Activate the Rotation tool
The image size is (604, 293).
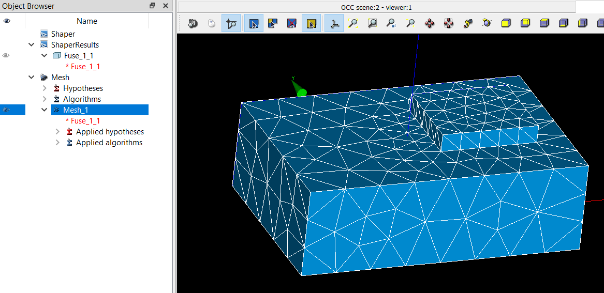[x=487, y=23]
